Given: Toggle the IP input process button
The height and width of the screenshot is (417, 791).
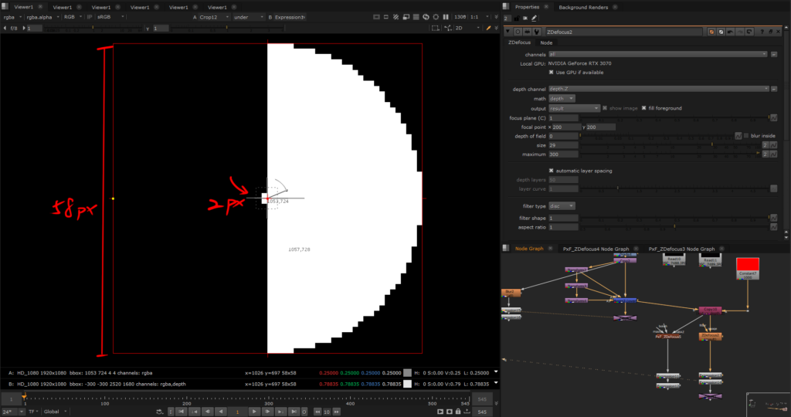Looking at the screenshot, I should click(90, 17).
